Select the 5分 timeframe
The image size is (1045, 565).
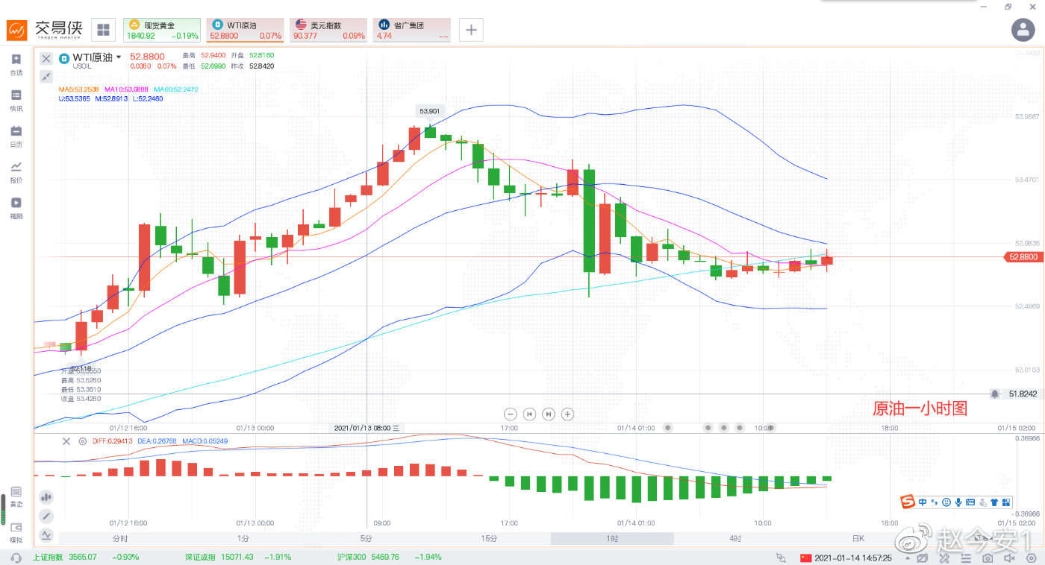(366, 538)
